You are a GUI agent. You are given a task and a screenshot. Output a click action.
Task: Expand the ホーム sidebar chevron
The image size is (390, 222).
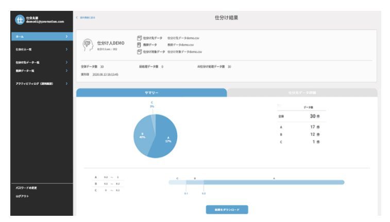[66, 37]
